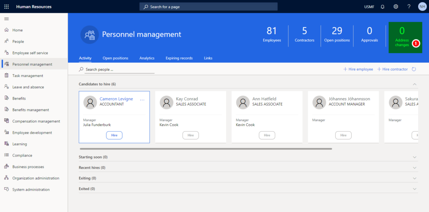
Task: Click the Benefits icon in sidebar
Action: (7, 98)
